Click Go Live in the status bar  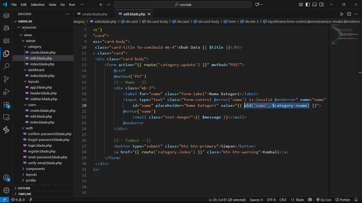click(324, 200)
